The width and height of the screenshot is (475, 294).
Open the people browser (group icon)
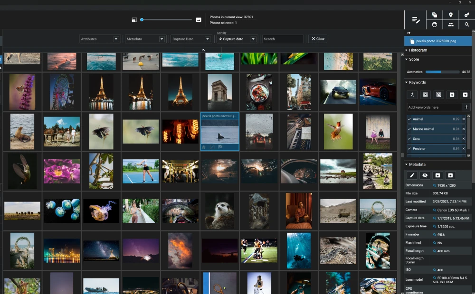tap(451, 24)
